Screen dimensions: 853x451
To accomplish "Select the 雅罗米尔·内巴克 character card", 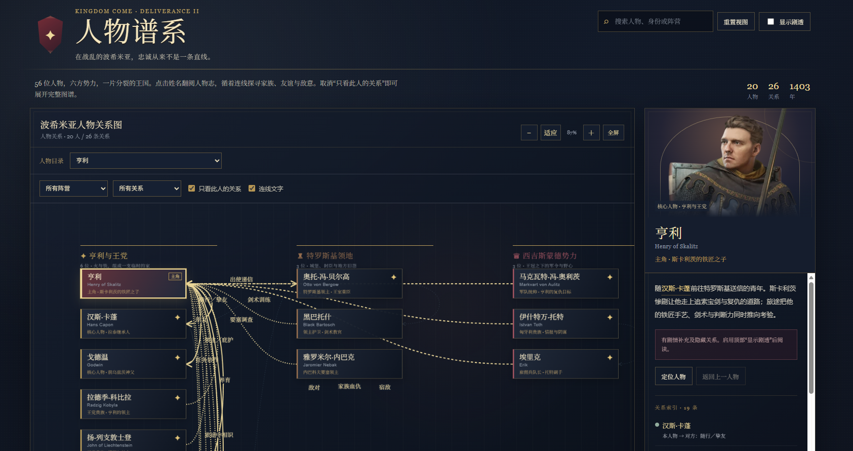I will pyautogui.click(x=349, y=364).
